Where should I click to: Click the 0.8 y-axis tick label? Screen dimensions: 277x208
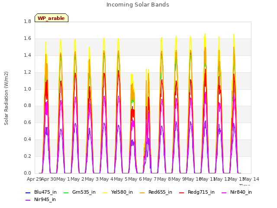click(x=27, y=106)
